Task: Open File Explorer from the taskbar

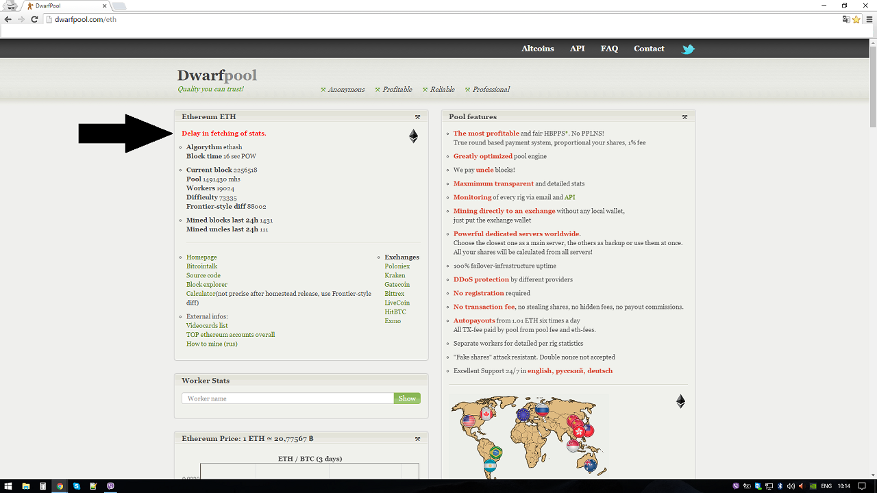Action: (26, 486)
